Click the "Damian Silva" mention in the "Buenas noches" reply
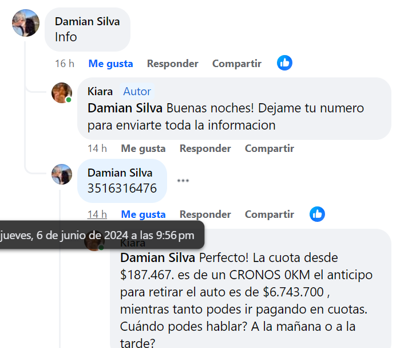404x348 pixels. point(125,108)
